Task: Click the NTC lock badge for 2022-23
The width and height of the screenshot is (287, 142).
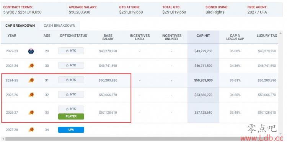Action: [x=71, y=51]
